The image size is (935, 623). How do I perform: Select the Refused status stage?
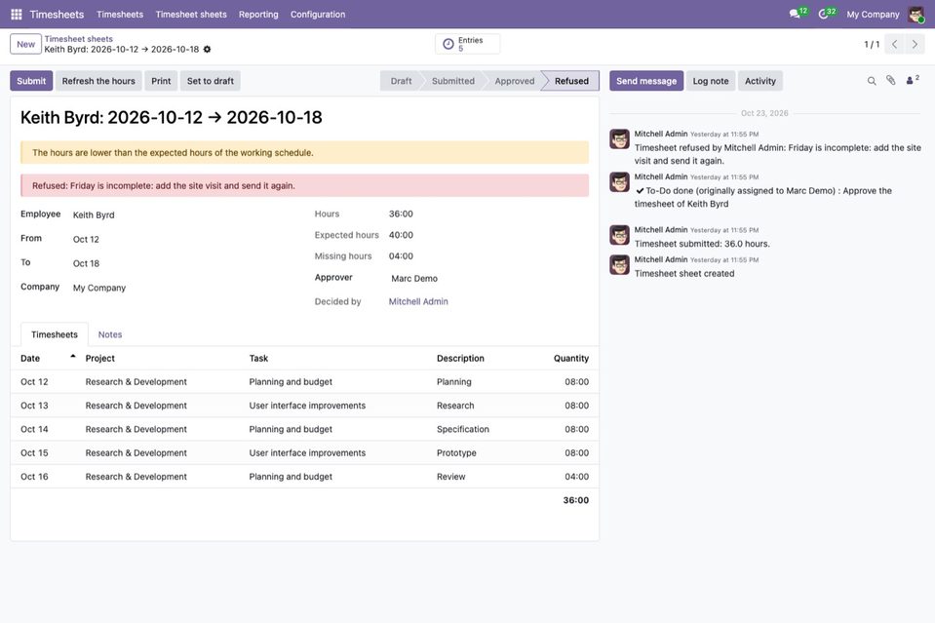tap(571, 81)
